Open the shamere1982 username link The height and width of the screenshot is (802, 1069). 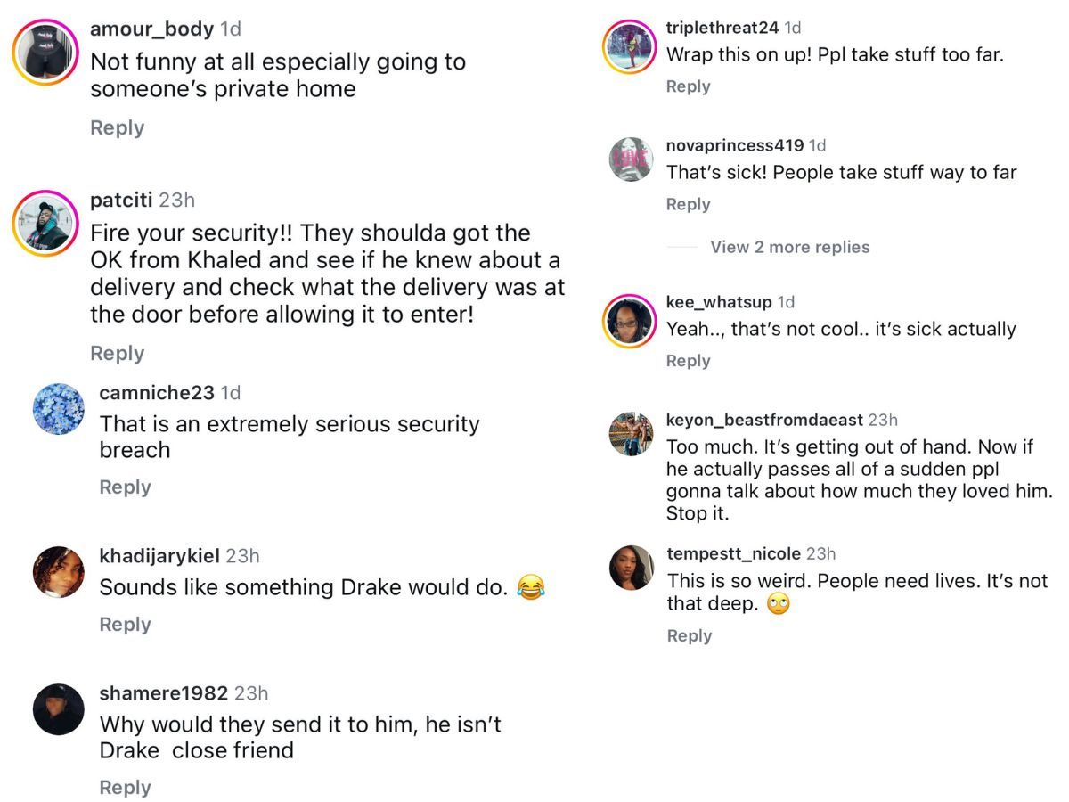(x=163, y=692)
